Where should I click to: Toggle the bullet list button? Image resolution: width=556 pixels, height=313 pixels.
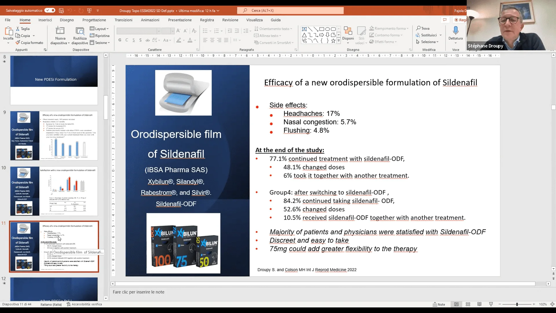coord(205,31)
